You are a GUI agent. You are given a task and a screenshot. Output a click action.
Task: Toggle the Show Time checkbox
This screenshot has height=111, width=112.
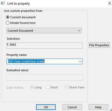pos(66,87)
